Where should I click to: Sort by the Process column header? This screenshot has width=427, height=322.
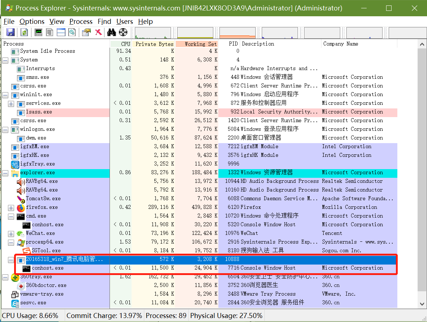(x=56, y=44)
